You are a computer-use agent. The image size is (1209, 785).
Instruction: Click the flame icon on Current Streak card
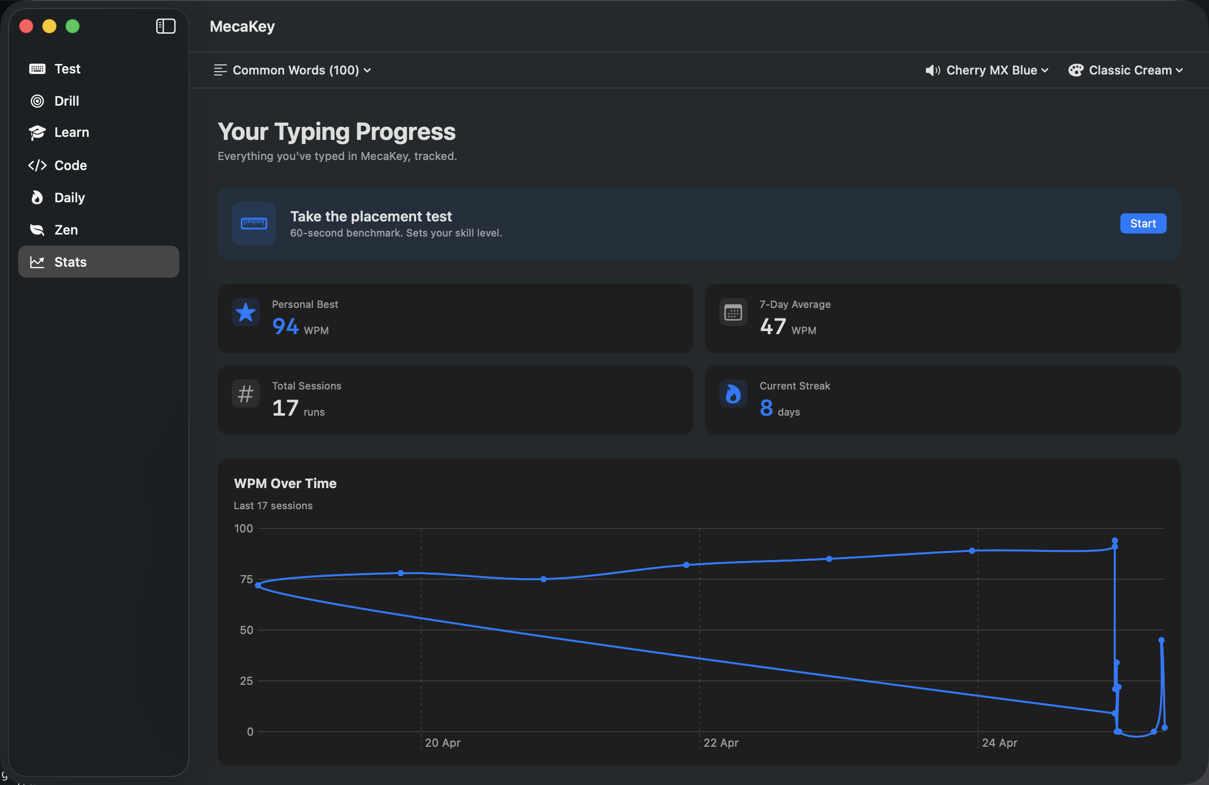[733, 394]
